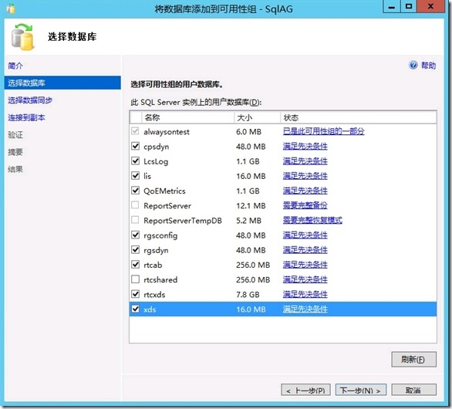Minimize the wizard window
The image size is (452, 409).
[x=392, y=6]
